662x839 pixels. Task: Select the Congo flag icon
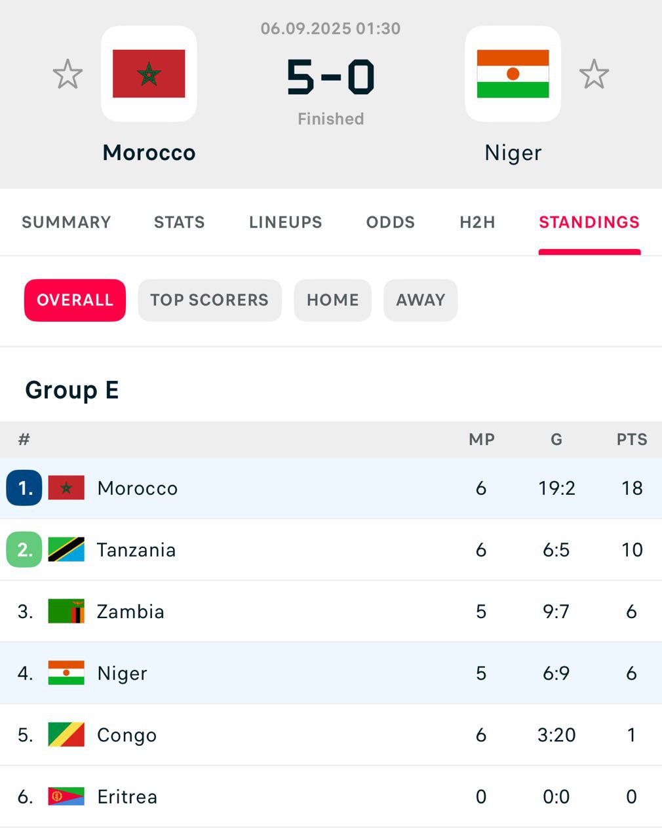pyautogui.click(x=66, y=735)
